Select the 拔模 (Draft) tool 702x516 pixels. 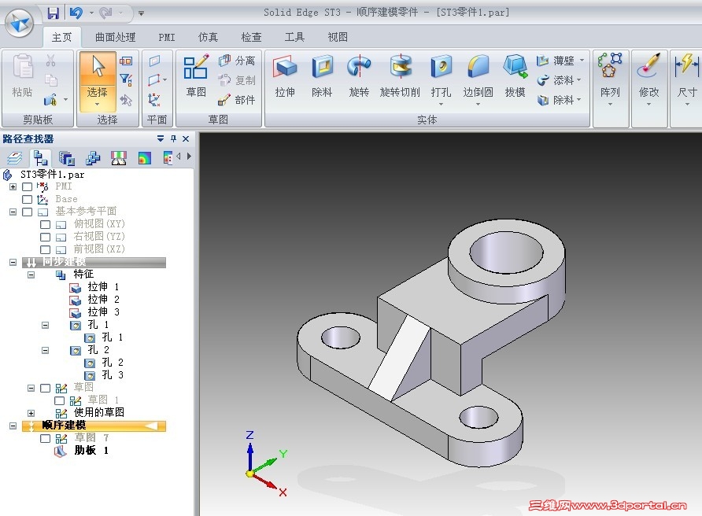(515, 76)
